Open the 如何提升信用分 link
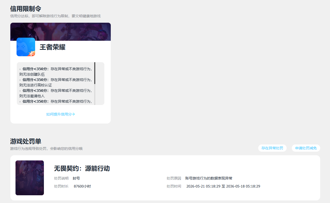Viewport: 330px width, 203px height. point(60,114)
